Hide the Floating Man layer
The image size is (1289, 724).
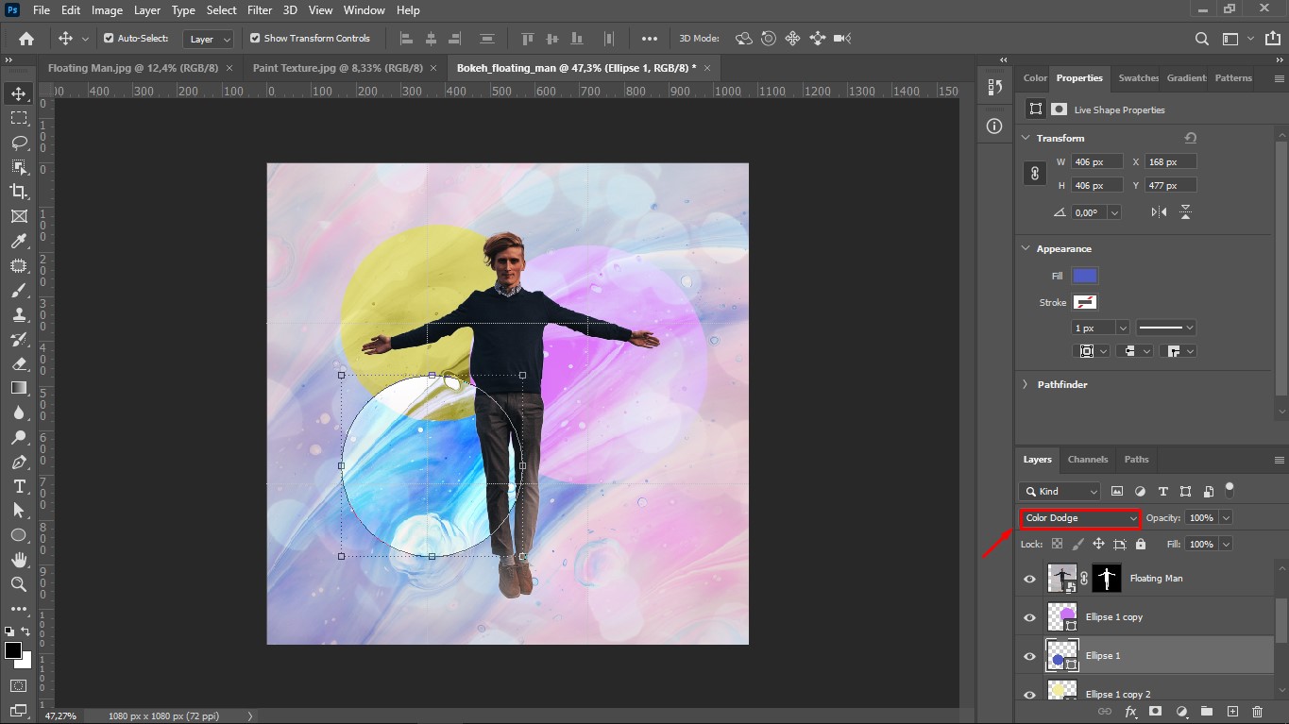coord(1029,579)
